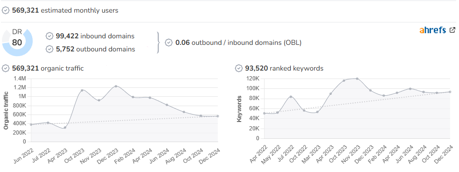Click keywords chart point for Mar 2023
459x172 pixels.
click(x=317, y=112)
